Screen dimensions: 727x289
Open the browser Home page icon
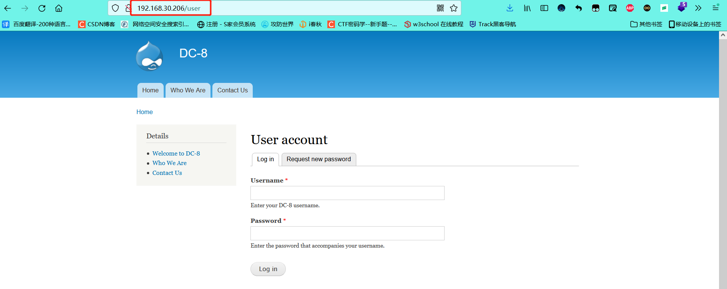tap(59, 8)
